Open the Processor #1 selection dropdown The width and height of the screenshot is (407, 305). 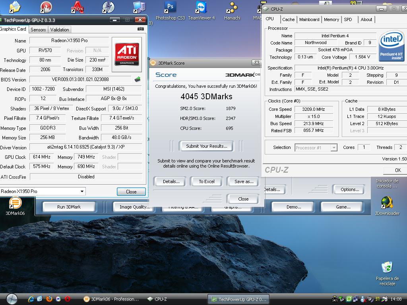pyautogui.click(x=334, y=148)
